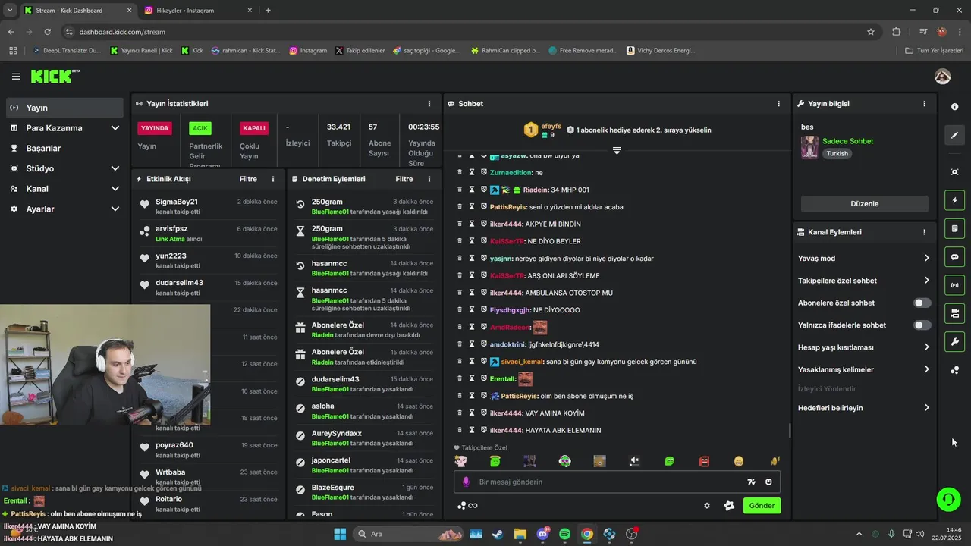Expand Ayarlar sidebar section

64,209
